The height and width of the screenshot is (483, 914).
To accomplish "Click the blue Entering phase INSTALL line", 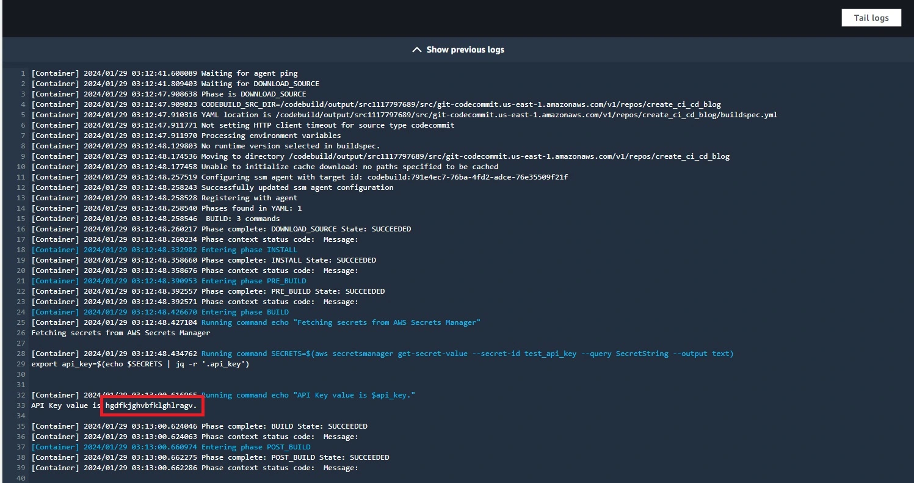I will (164, 250).
